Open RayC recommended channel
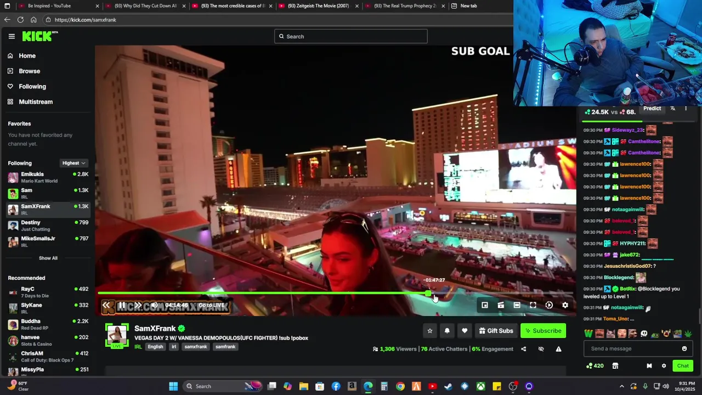The width and height of the screenshot is (702, 395). click(48, 292)
